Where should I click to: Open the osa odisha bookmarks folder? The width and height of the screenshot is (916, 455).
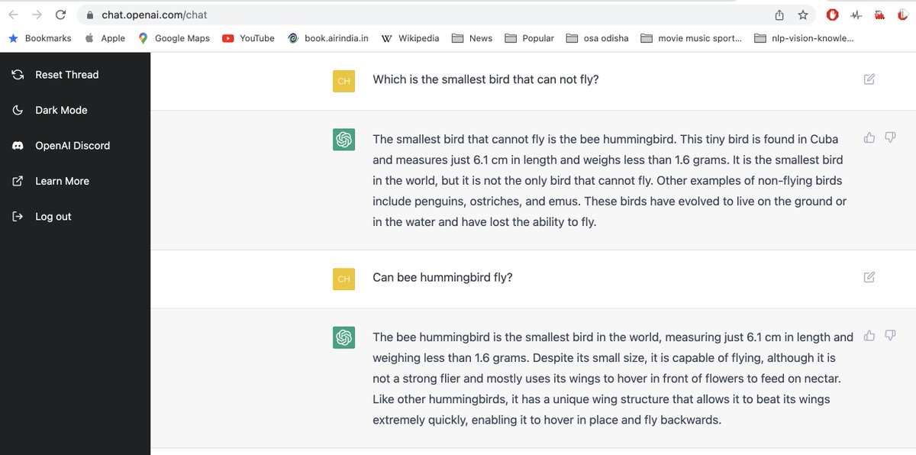(x=597, y=38)
